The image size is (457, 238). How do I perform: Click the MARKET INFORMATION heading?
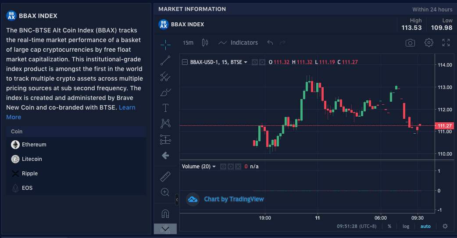[192, 9]
